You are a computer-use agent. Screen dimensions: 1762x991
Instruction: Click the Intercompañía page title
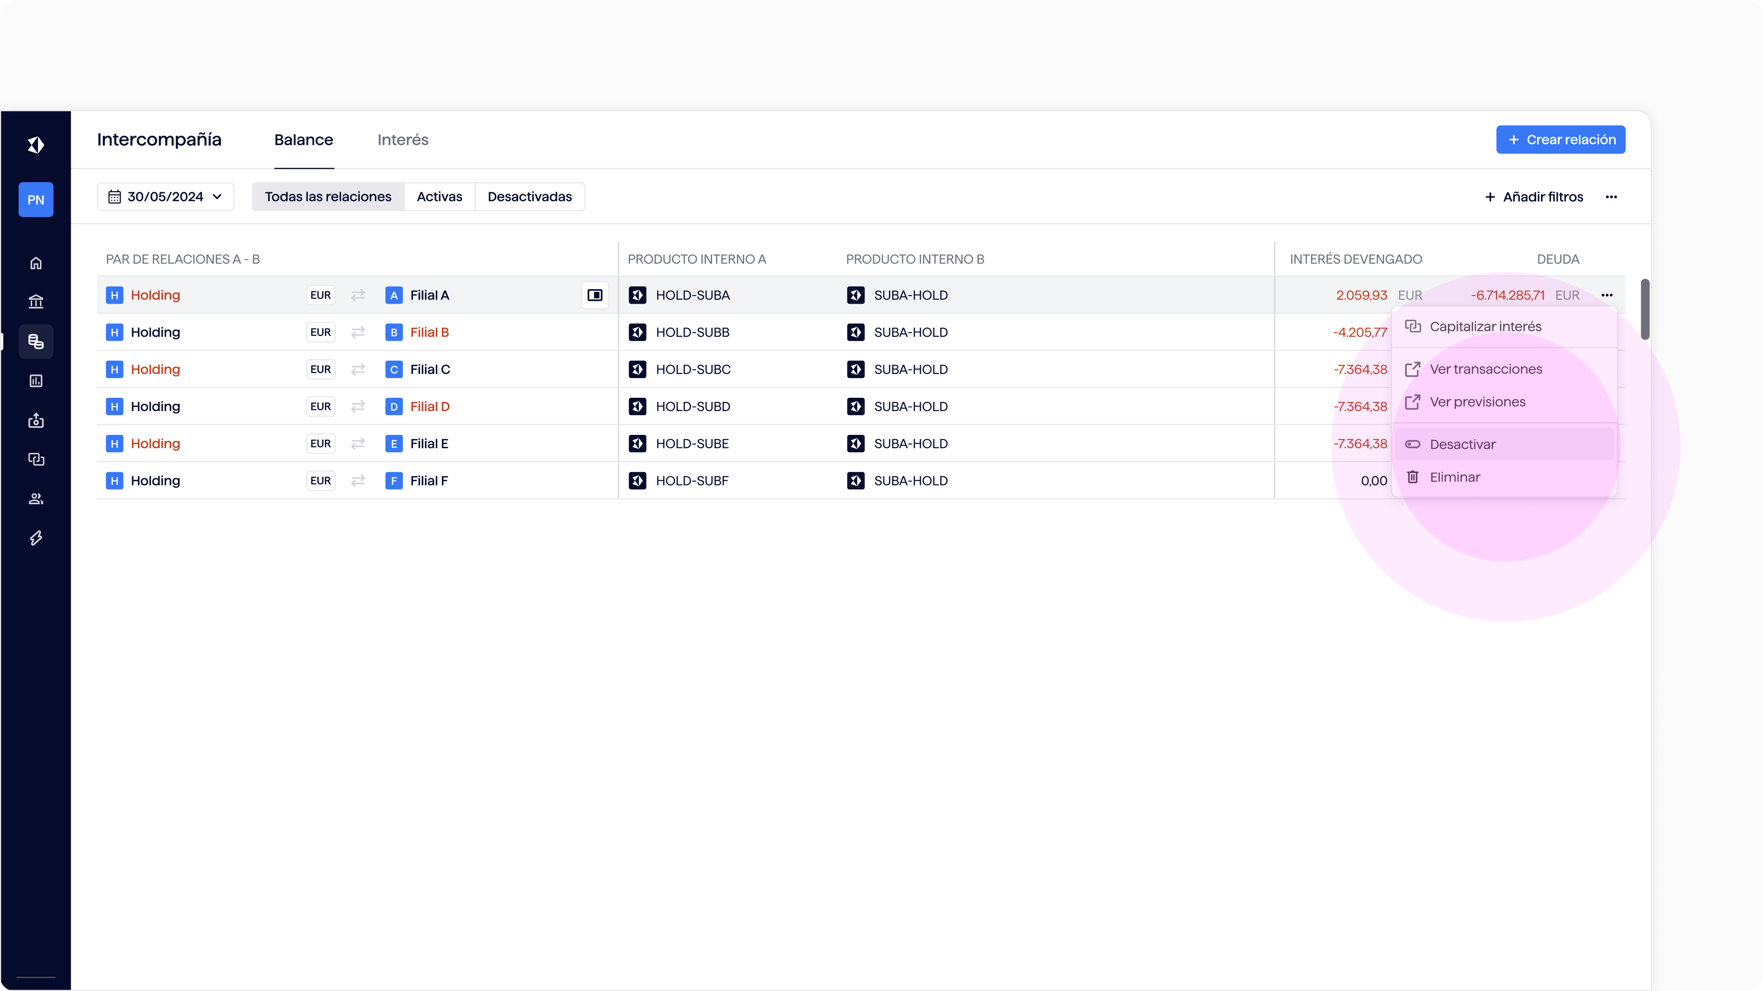coord(159,139)
